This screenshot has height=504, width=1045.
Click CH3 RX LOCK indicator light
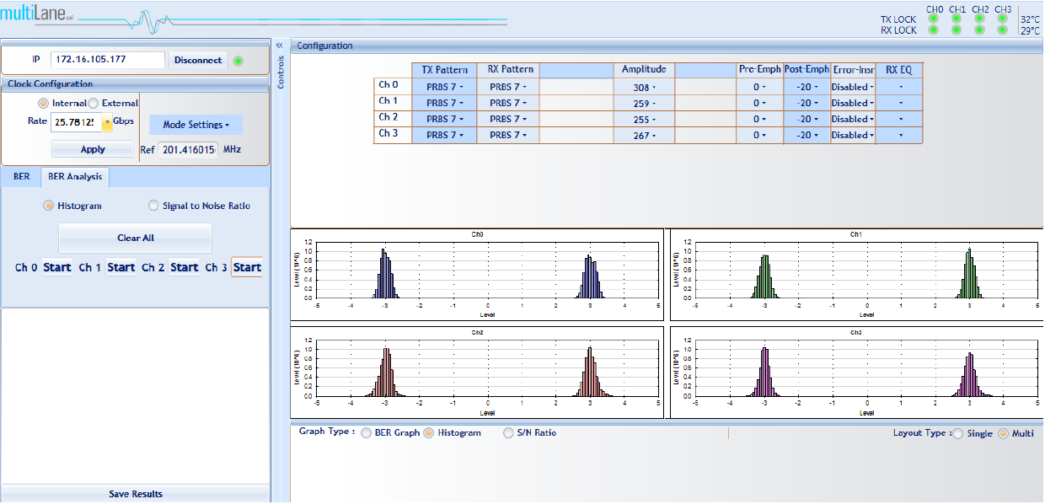[1002, 30]
